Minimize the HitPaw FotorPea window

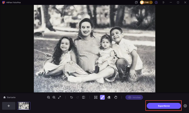[x=171, y=3]
